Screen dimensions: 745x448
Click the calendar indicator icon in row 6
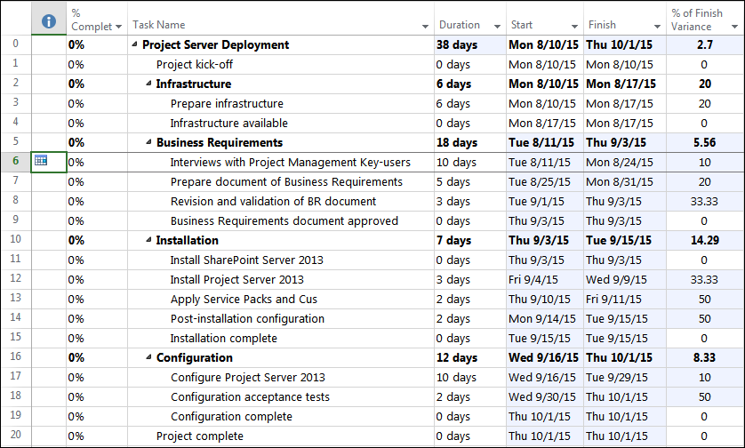click(41, 160)
